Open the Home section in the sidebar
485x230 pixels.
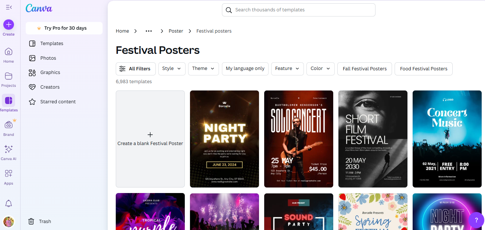8,55
